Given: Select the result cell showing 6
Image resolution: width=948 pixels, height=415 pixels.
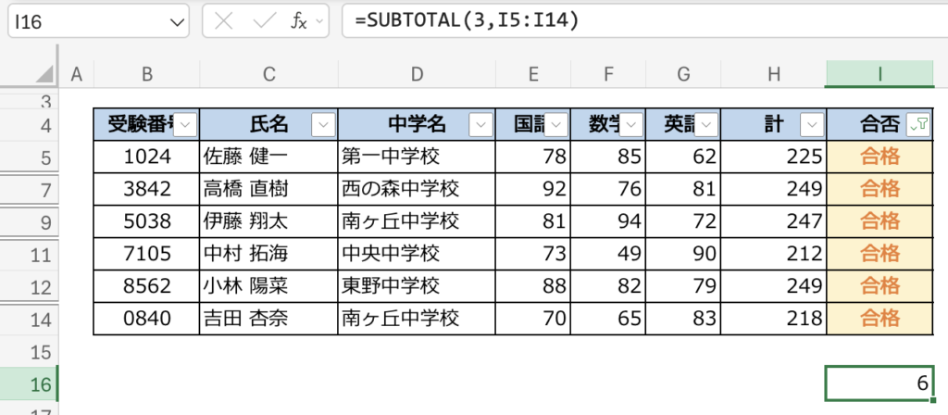Looking at the screenshot, I should [x=879, y=384].
